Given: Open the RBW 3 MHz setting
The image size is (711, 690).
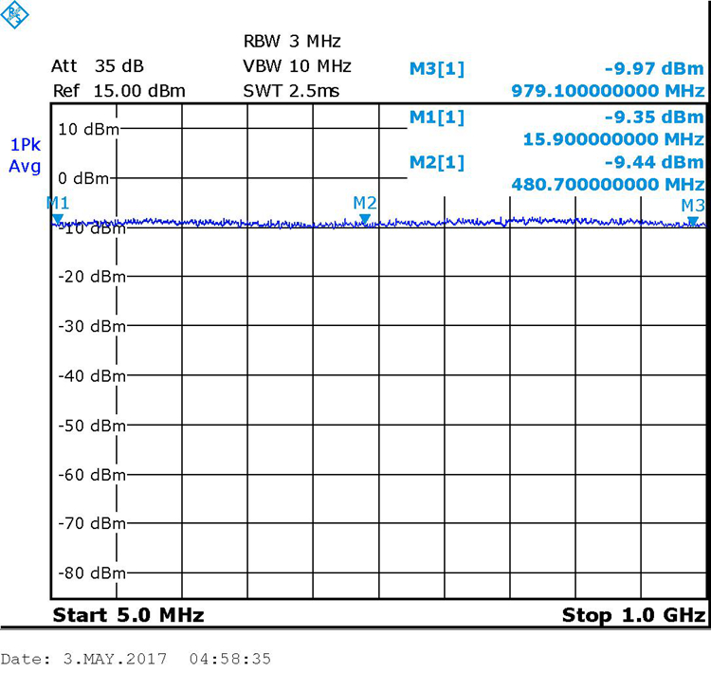Looking at the screenshot, I should (291, 42).
